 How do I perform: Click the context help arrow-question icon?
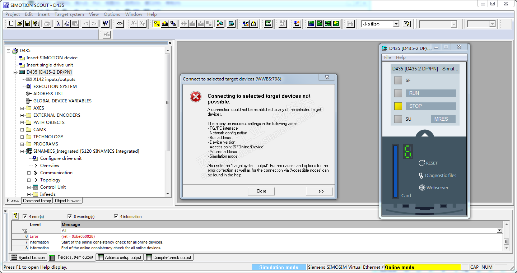click(105, 24)
